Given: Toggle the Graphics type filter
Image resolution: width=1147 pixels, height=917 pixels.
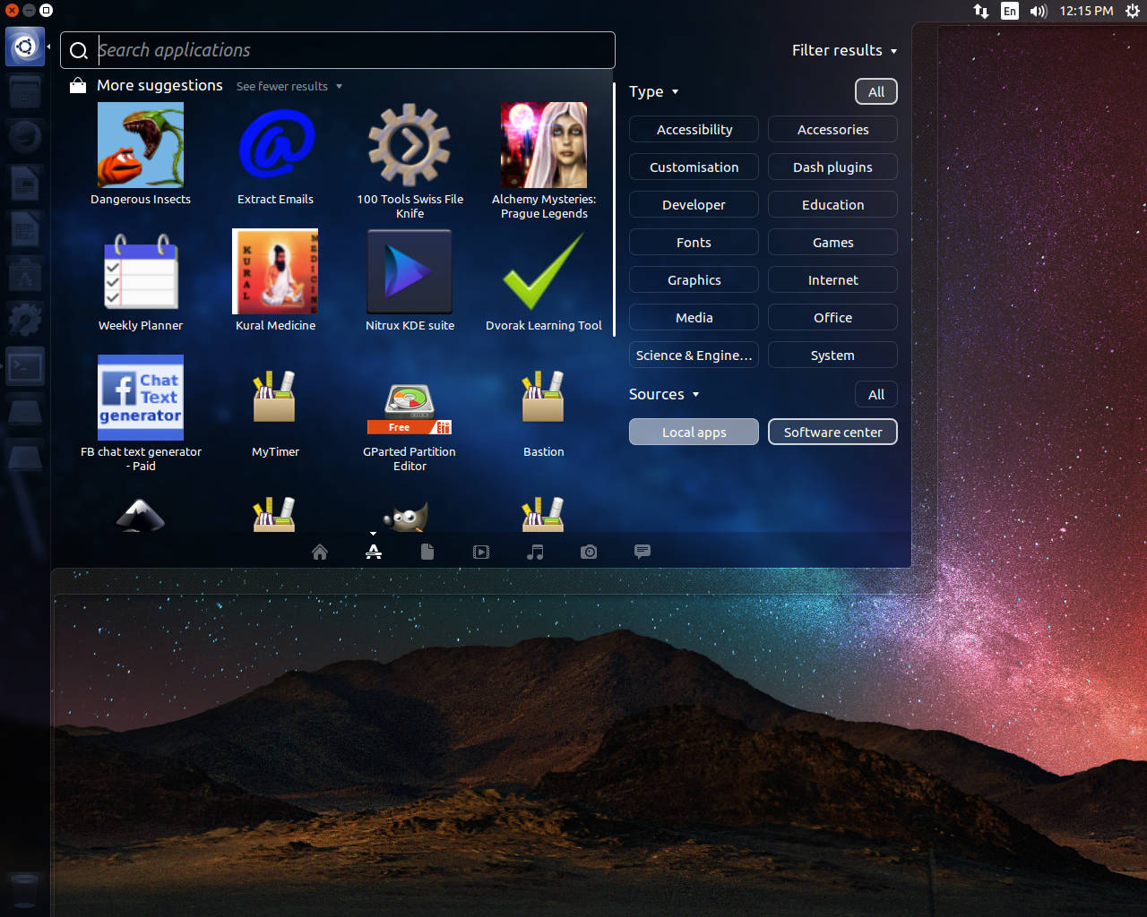Looking at the screenshot, I should click(x=694, y=279).
